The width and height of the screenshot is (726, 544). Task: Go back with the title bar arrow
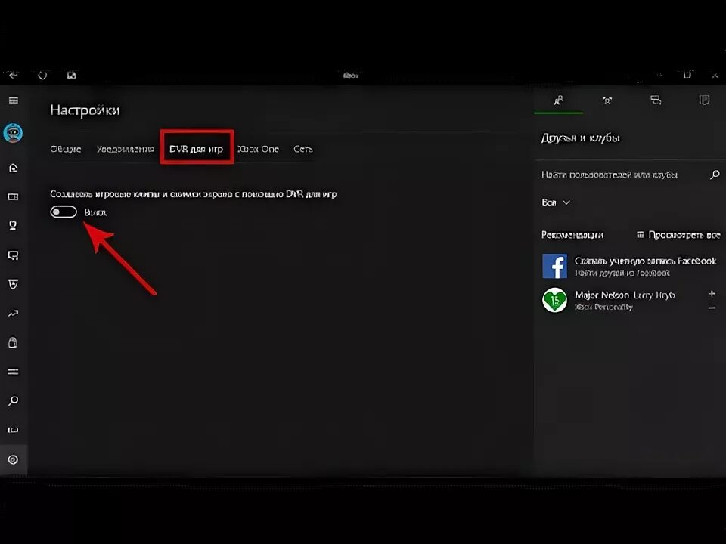13,75
